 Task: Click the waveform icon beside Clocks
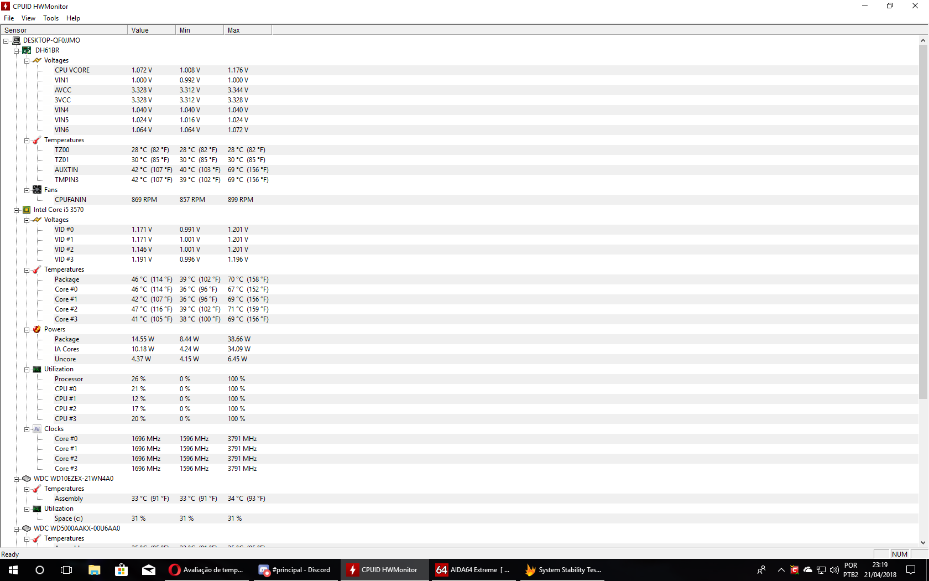37,429
